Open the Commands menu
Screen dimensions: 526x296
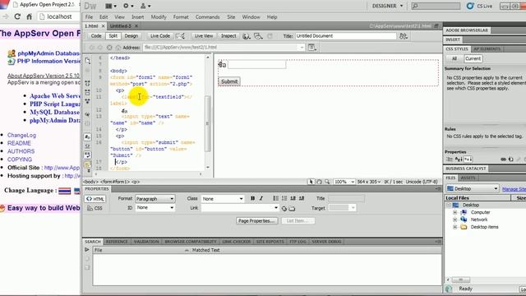[207, 17]
